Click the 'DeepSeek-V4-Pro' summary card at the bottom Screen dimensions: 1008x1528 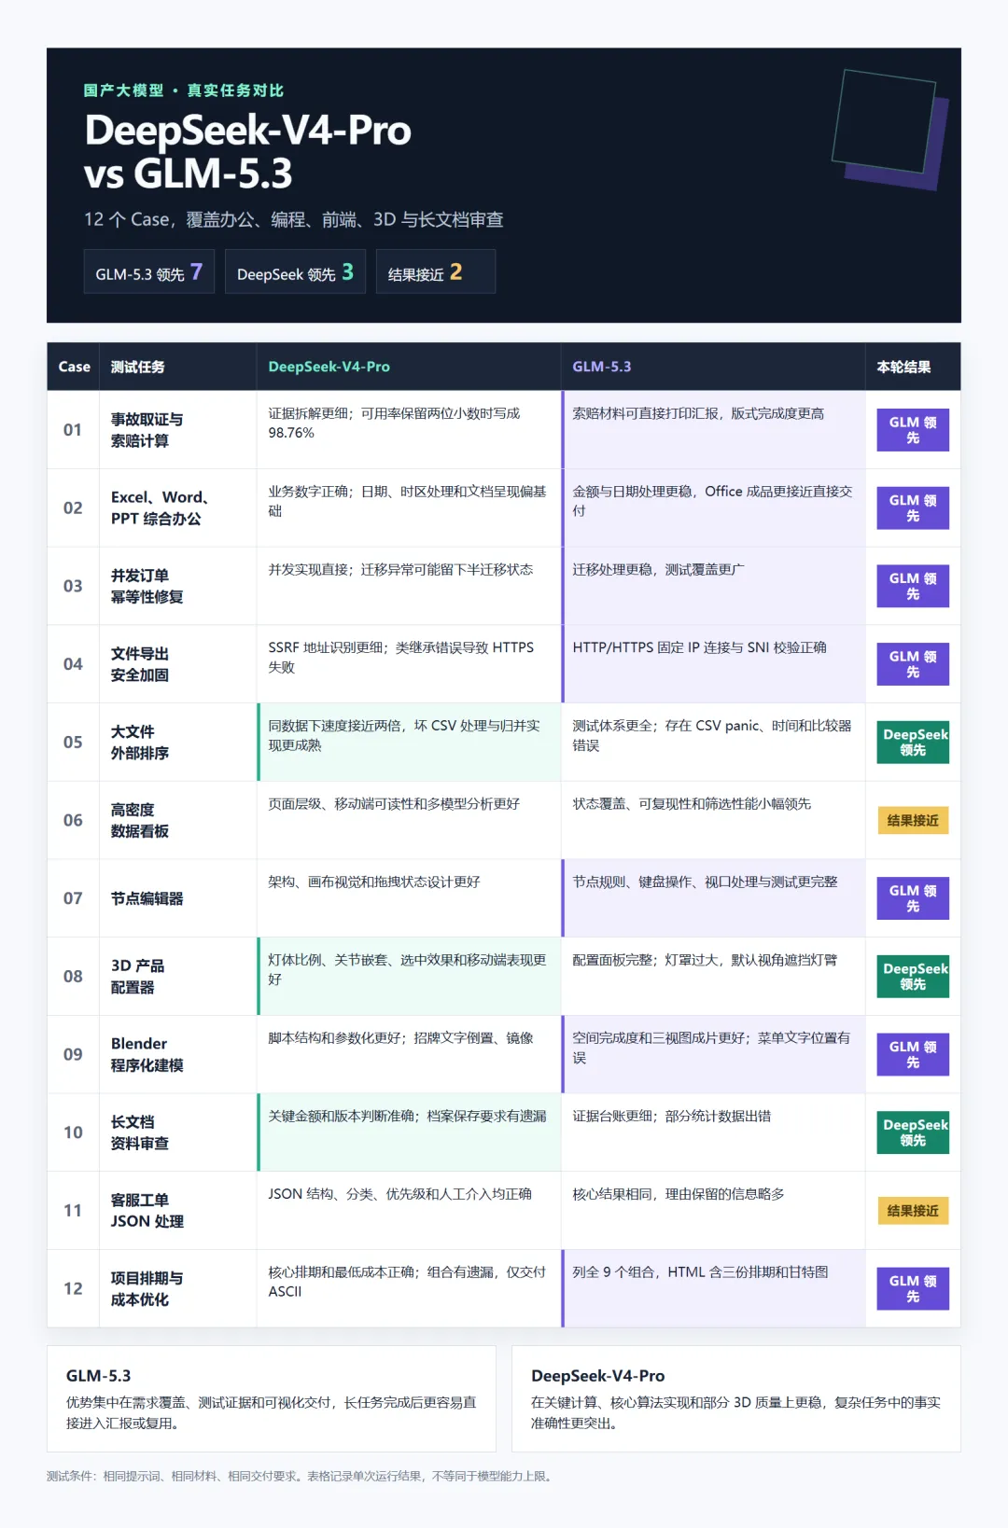coord(736,1398)
